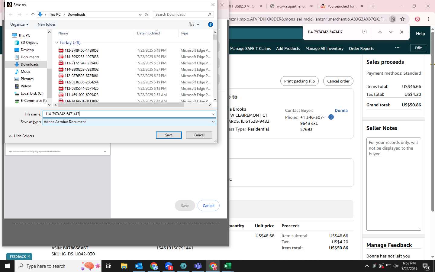Select file 112-5985544-2671425
Screen dimensions: 435x272
pyautogui.click(x=82, y=89)
